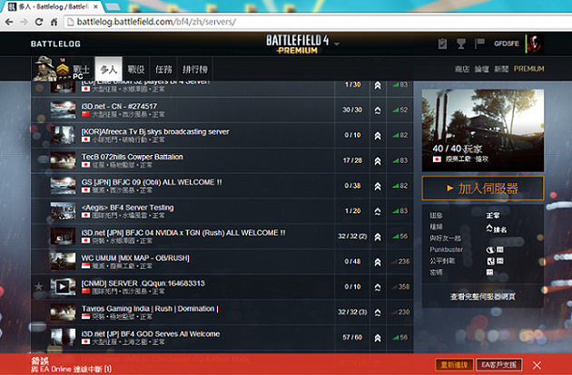
Task: Select server i3D.net - CN - #274517
Action: (x=222, y=110)
